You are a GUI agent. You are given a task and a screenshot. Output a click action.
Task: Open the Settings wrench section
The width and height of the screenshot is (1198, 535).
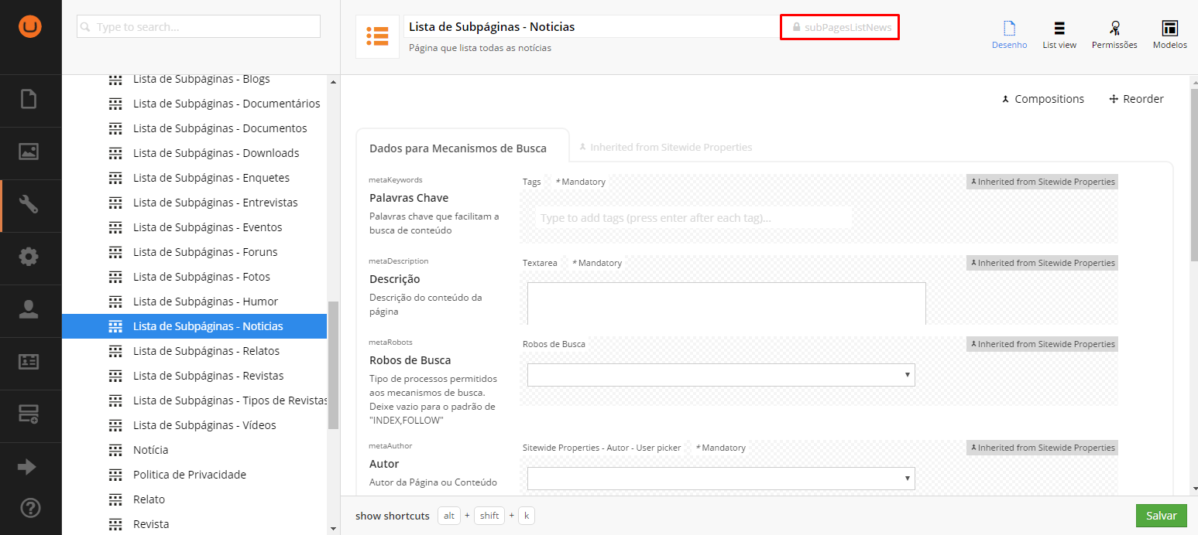29,205
